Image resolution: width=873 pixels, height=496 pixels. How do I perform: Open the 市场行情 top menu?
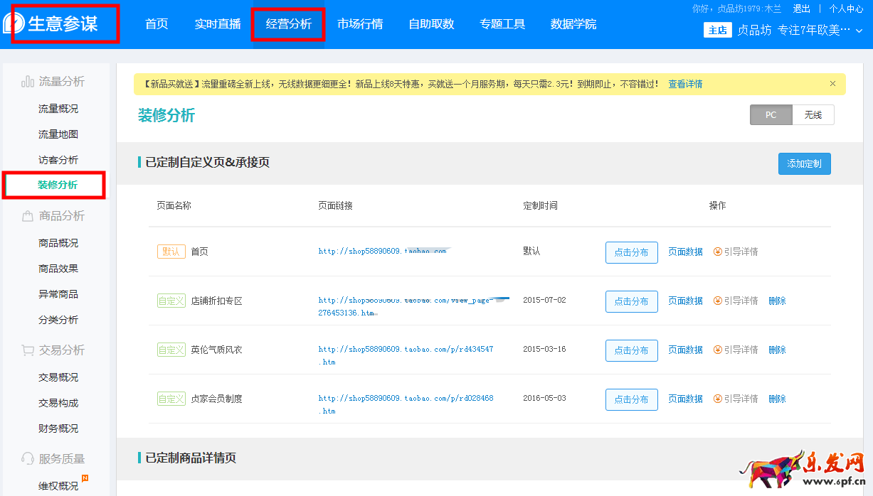(360, 24)
